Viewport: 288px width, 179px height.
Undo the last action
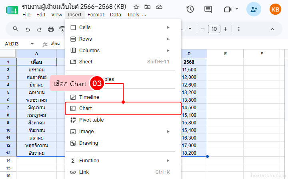pyautogui.click(x=28, y=29)
